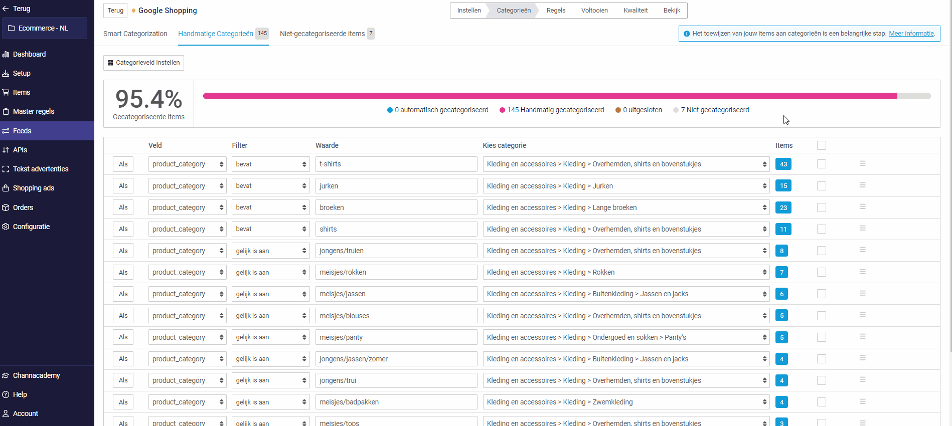
Task: Check the checkbox for meisjes/rokken row
Action: pyautogui.click(x=822, y=272)
